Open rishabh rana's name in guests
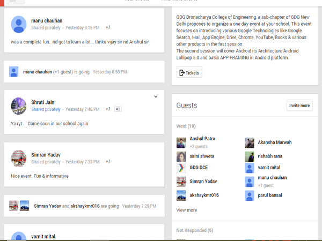 tap(270, 156)
